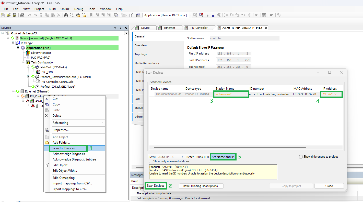Collapse the Ethernet (Ethernet) node
This screenshot has height=202, width=363.
(13, 91)
